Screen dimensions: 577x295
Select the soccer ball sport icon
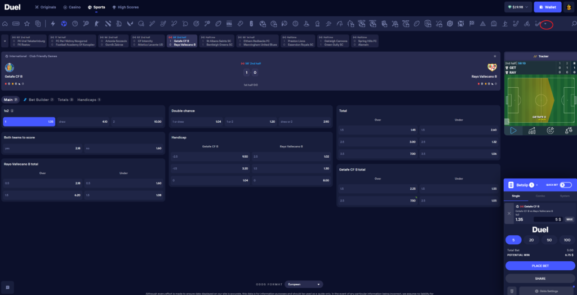click(x=64, y=24)
